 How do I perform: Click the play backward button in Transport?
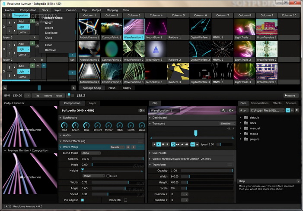tap(154, 144)
